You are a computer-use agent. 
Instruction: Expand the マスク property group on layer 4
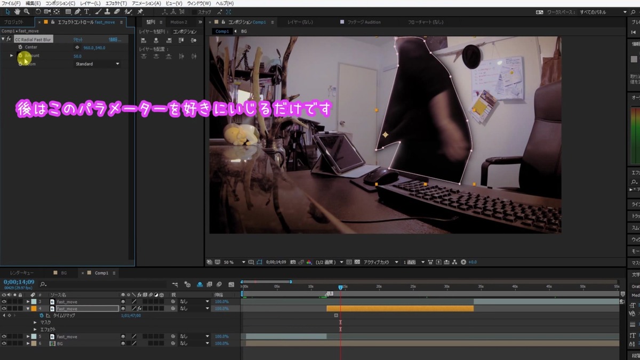pyautogui.click(x=35, y=322)
